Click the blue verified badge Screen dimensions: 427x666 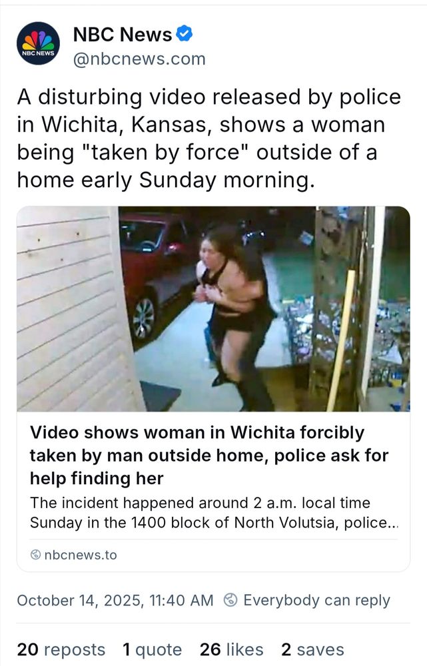pyautogui.click(x=184, y=33)
